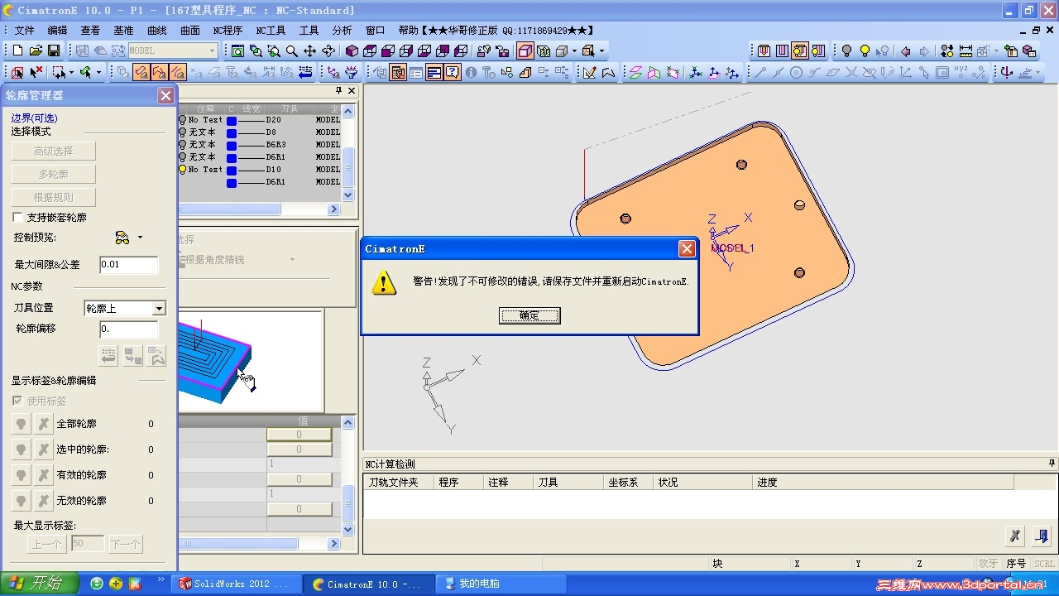Click the NC report cancel tool icon

pos(1015,536)
